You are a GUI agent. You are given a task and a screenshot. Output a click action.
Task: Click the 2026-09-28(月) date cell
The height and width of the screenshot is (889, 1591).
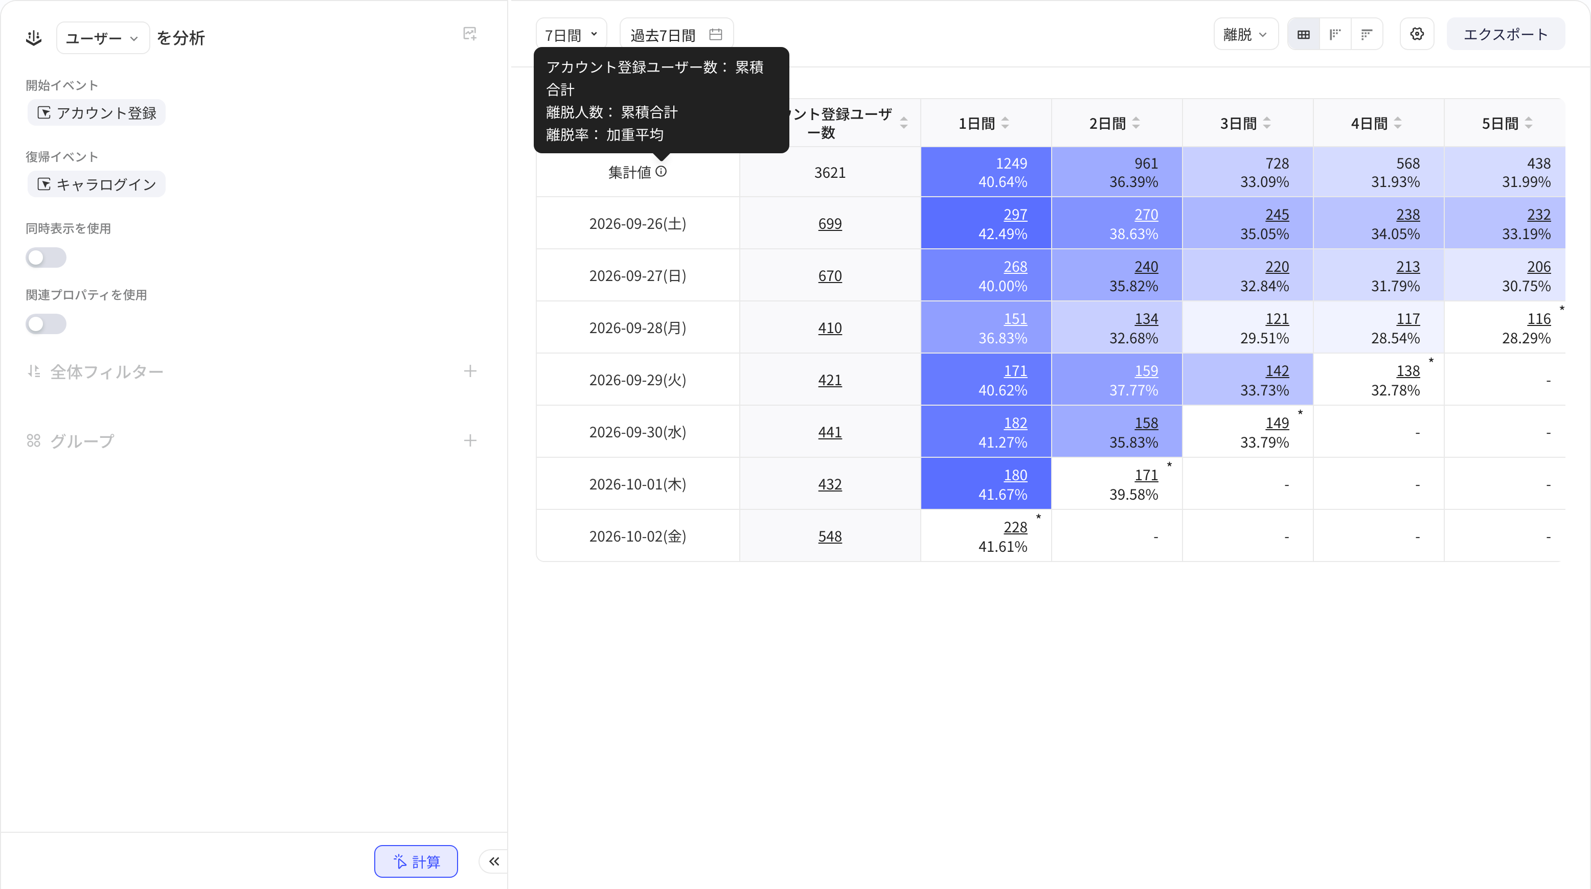pos(638,328)
